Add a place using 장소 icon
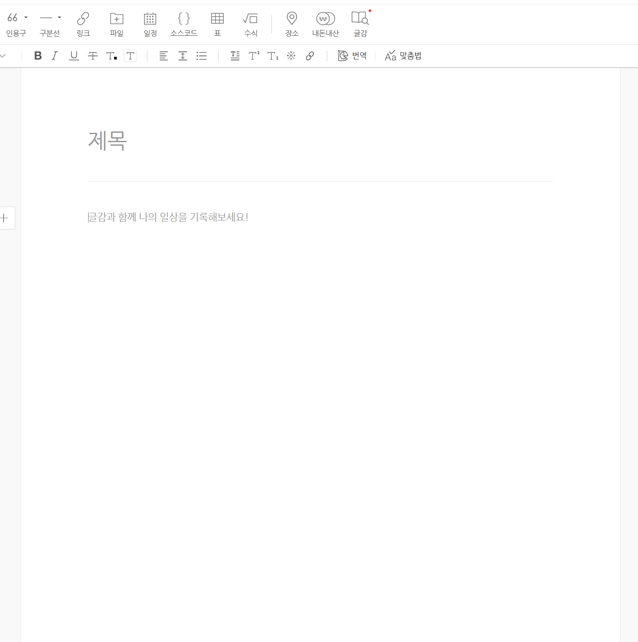This screenshot has height=642, width=638. (x=292, y=24)
